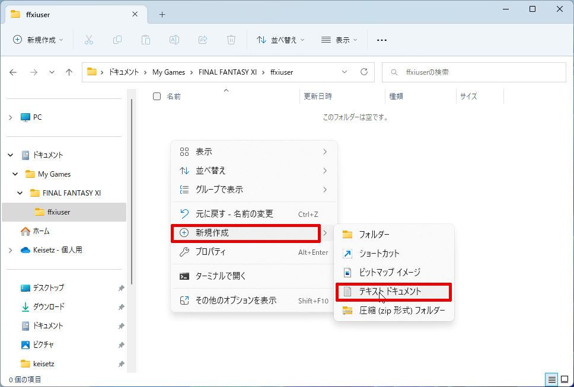Click the Copy icon in toolbar
This screenshot has width=574, height=387.
(117, 40)
